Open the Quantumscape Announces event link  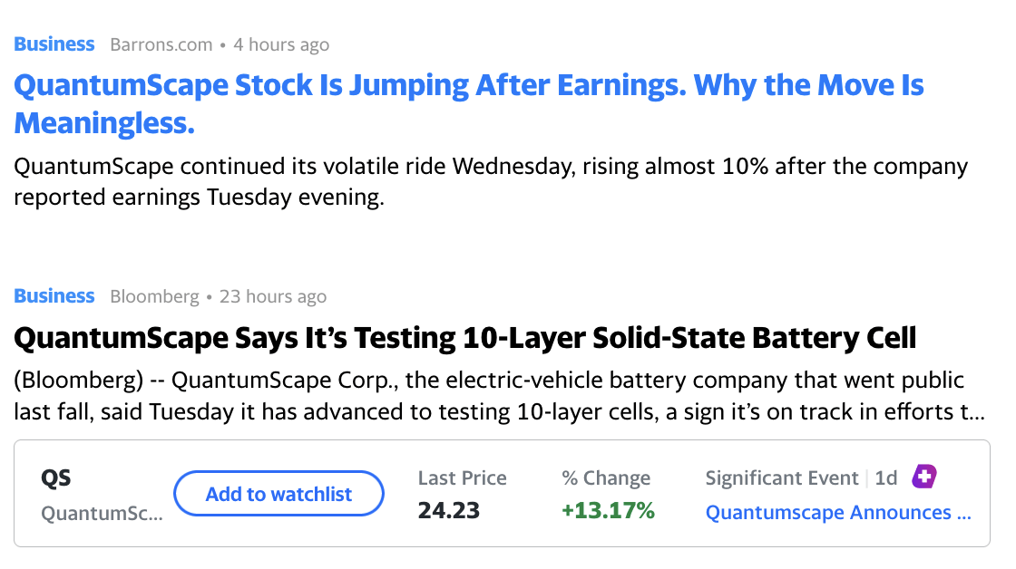tap(838, 513)
